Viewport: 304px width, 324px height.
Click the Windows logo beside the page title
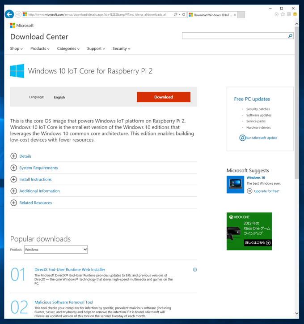tap(17, 71)
